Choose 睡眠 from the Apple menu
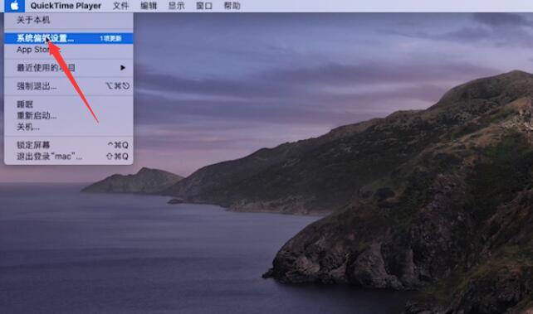The width and height of the screenshot is (533, 314). tap(68, 104)
